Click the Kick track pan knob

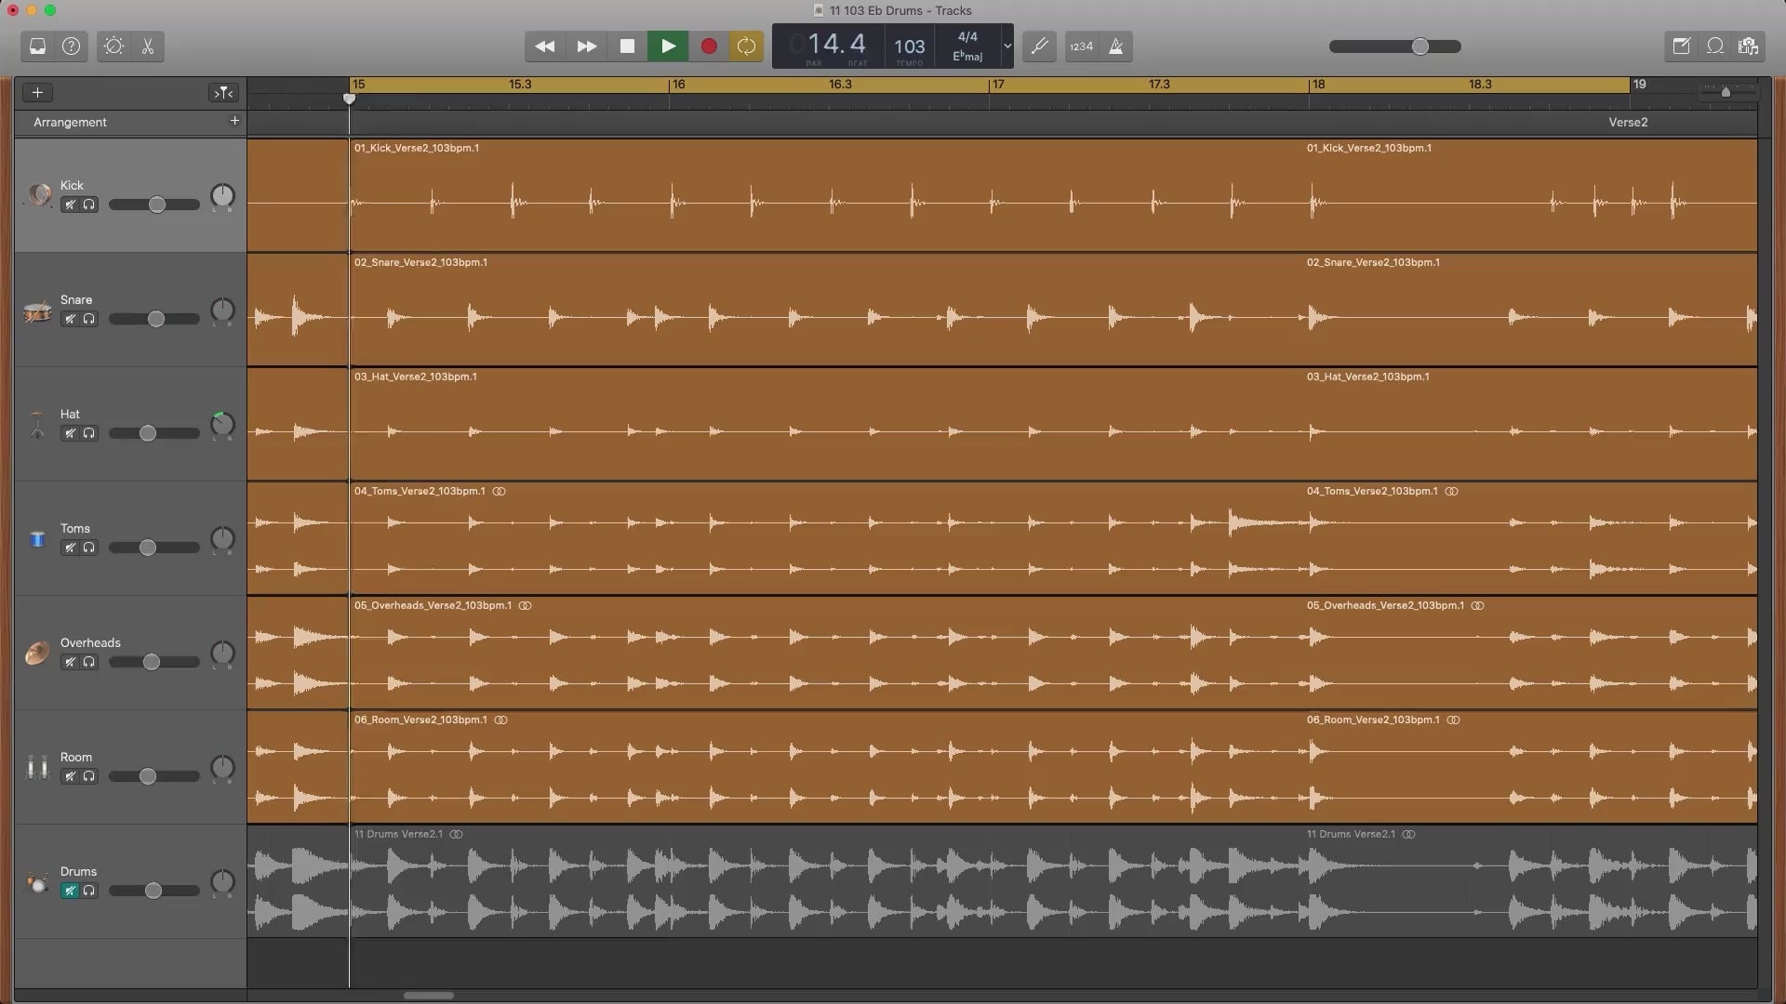point(222,195)
